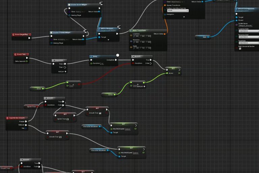This screenshot has height=173, width=259.
Task: Edit Make Transform Scale Z field
Action: point(148,48)
